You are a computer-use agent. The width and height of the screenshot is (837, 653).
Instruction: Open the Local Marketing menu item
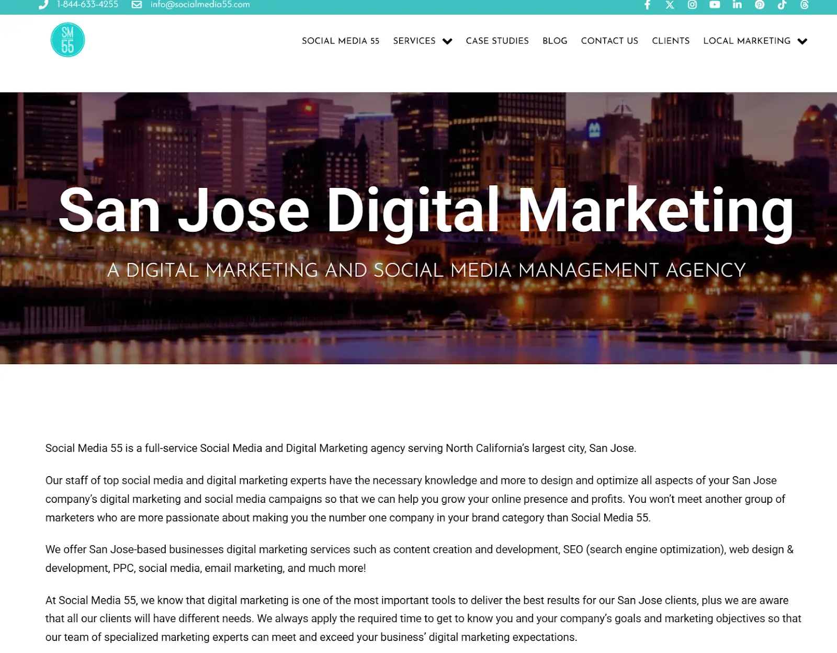pos(747,41)
